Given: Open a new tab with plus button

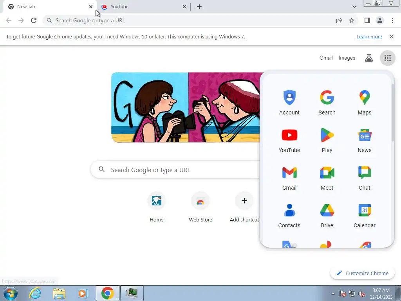Looking at the screenshot, I should coord(199,7).
